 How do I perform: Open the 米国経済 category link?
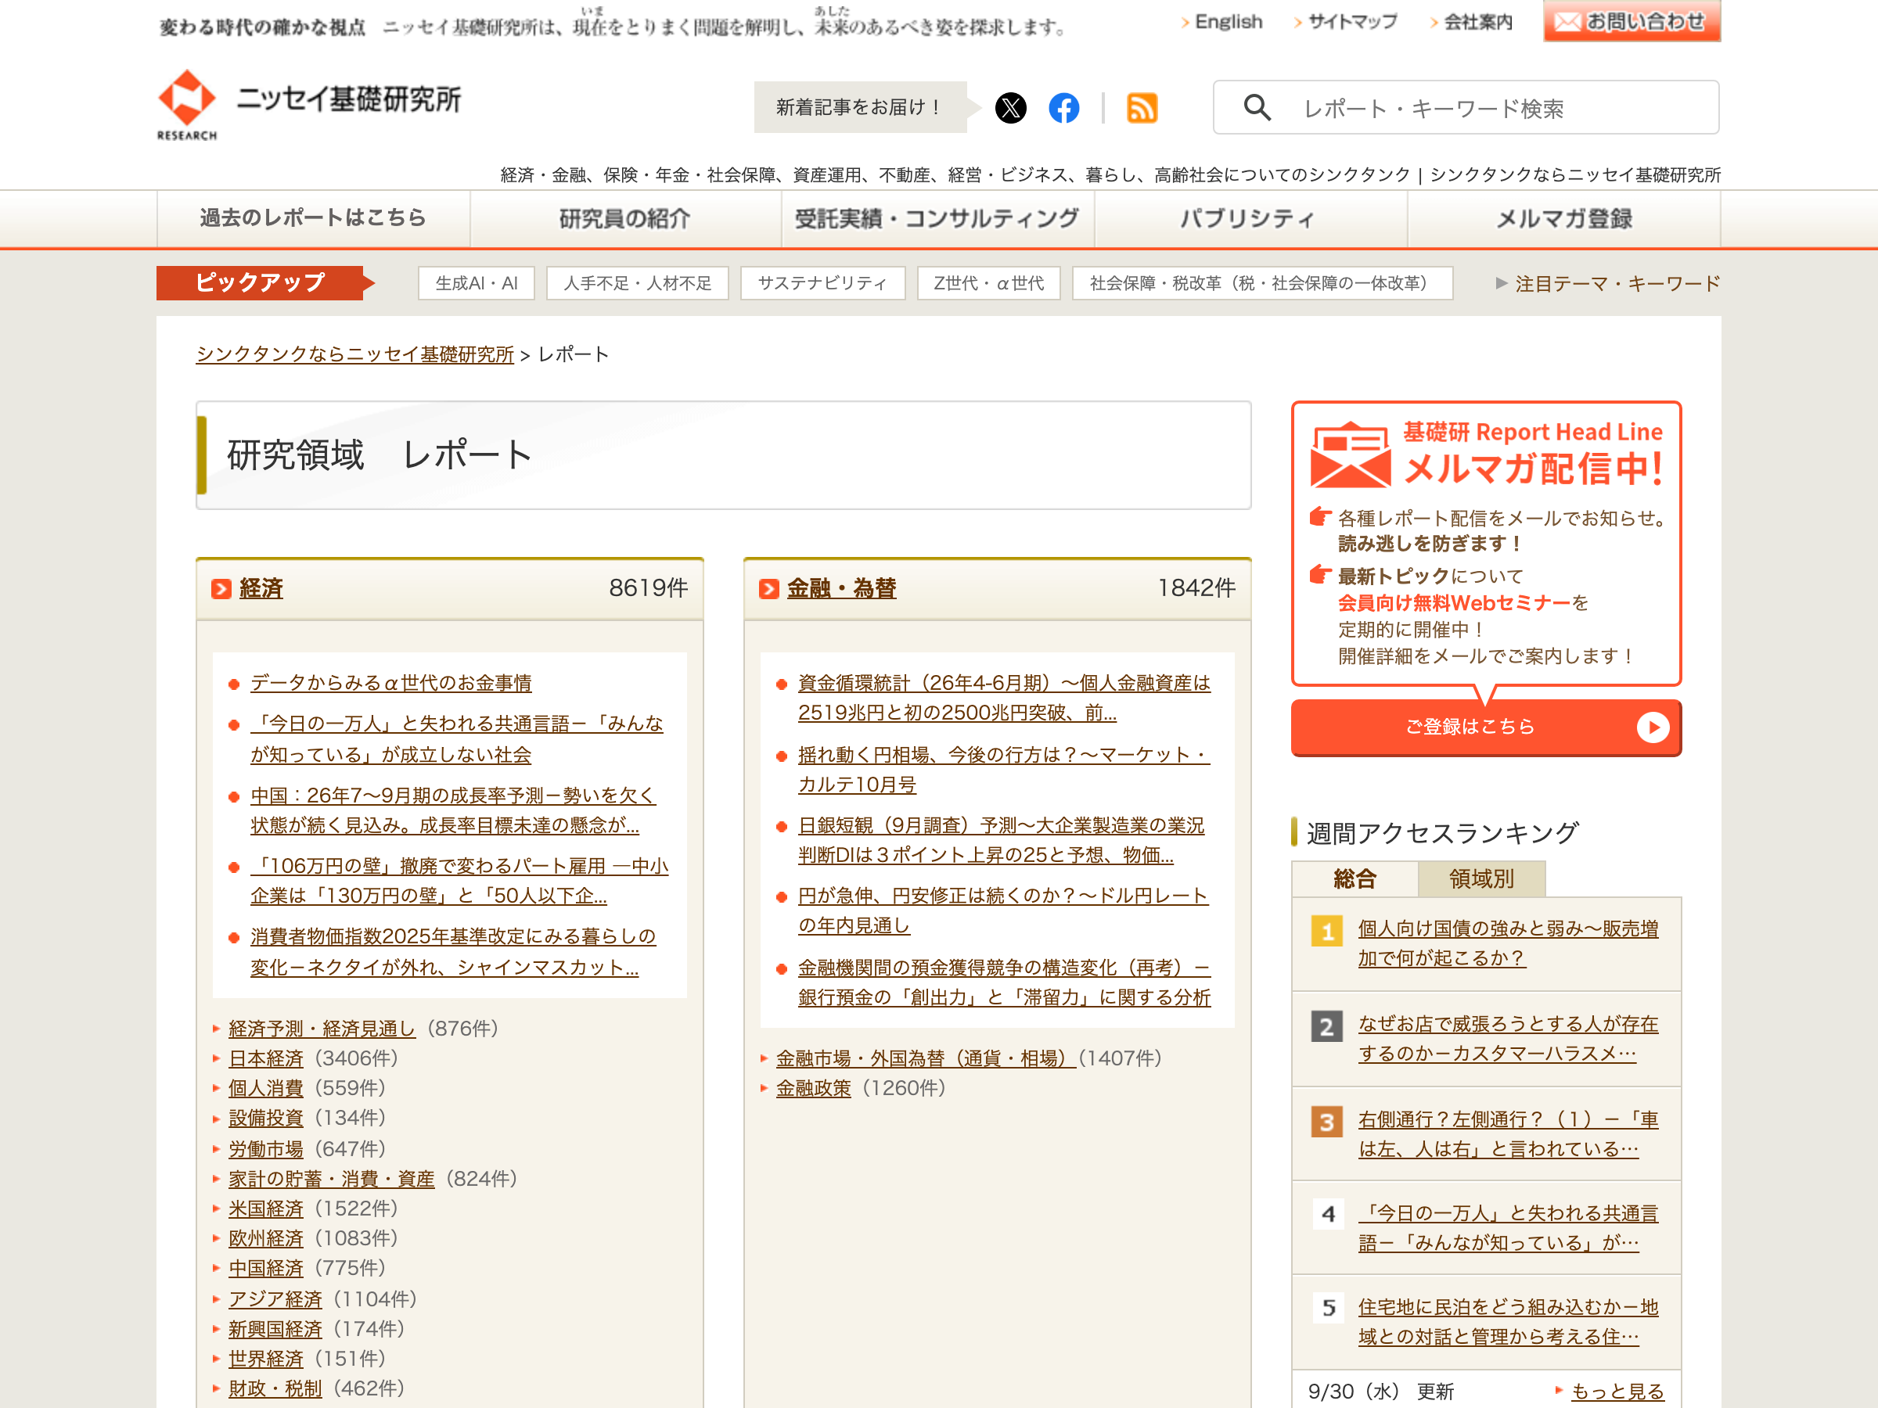(266, 1209)
